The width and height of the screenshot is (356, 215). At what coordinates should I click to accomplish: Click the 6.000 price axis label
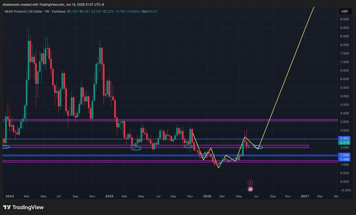344,79
